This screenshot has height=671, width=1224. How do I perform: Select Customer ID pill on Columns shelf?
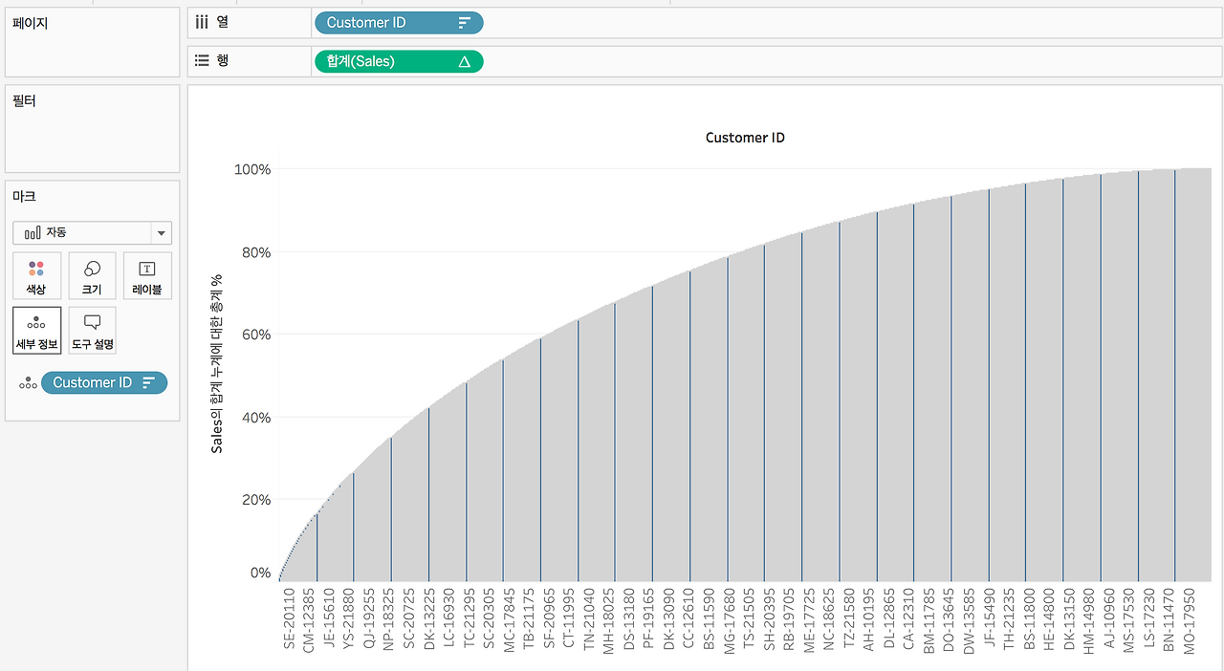399,23
